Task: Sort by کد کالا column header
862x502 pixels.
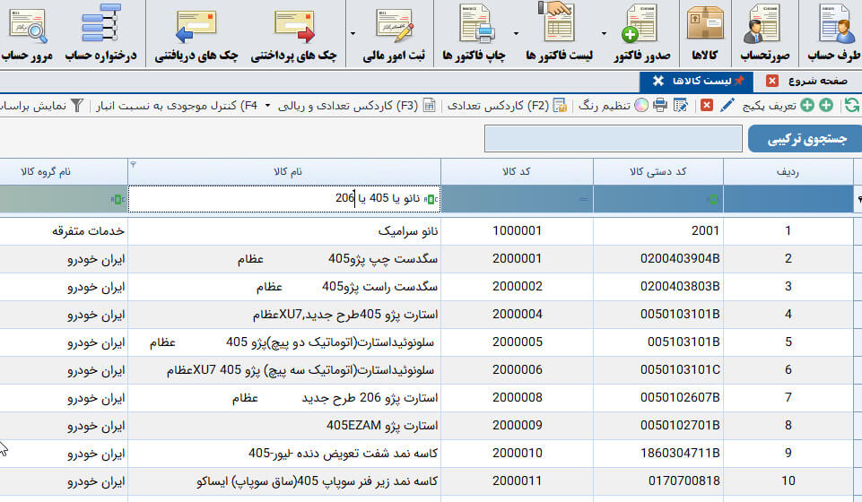Action: 517,172
